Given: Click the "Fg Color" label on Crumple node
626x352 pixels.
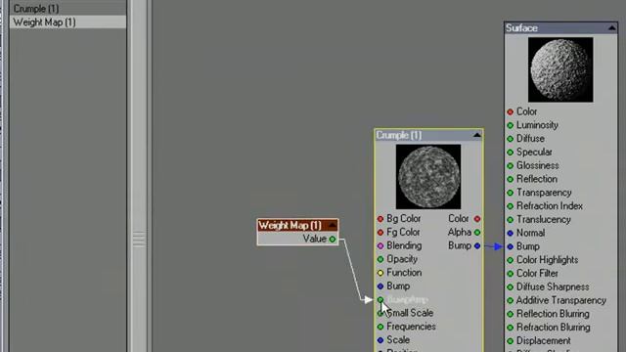Looking at the screenshot, I should pos(403,232).
